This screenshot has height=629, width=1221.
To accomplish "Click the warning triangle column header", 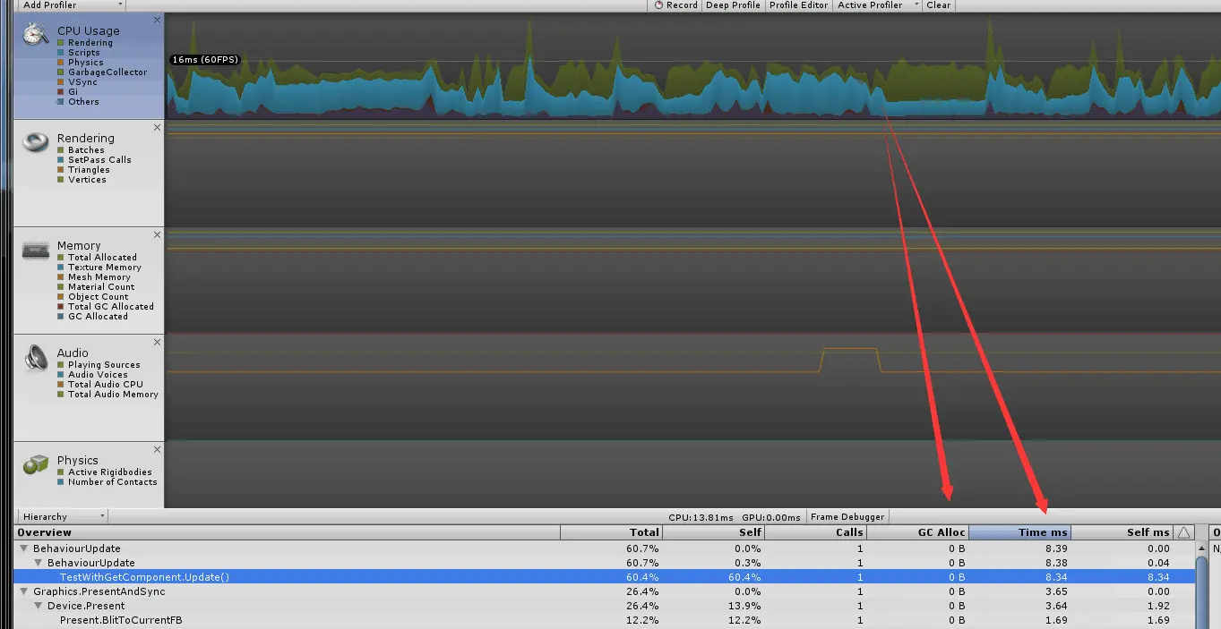I will [x=1183, y=532].
